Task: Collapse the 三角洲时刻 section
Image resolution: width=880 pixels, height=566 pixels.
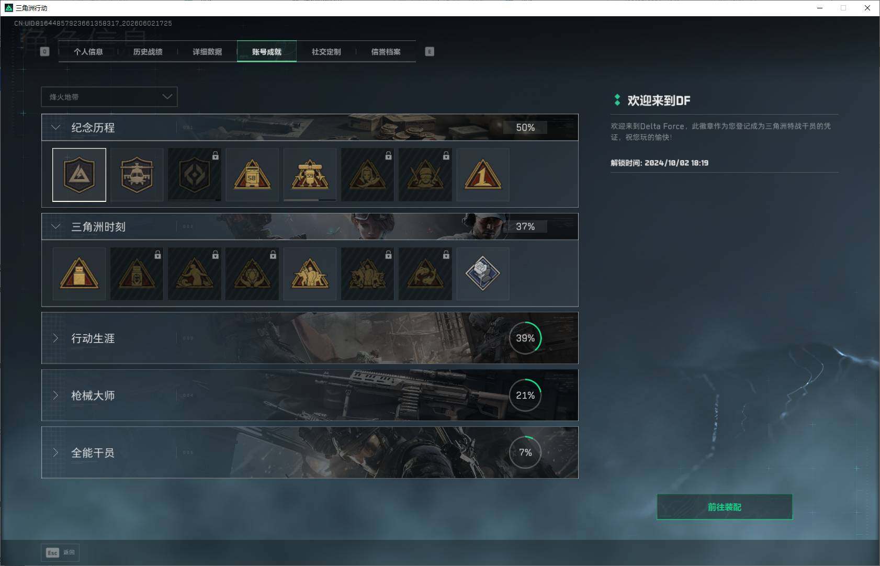Action: (x=56, y=227)
